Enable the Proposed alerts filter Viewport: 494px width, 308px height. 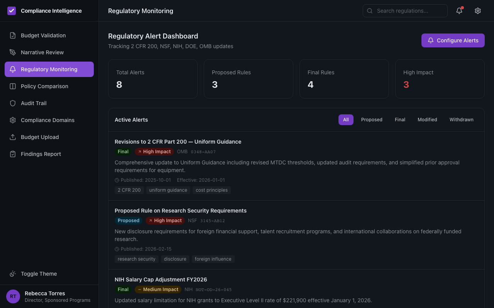[372, 119]
